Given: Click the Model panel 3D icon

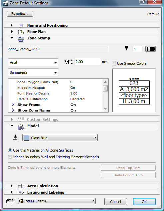Looking at the screenshot, I should (21, 127).
